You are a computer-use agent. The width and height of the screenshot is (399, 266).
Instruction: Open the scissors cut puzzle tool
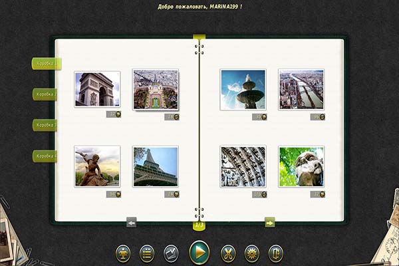pyautogui.click(x=228, y=253)
